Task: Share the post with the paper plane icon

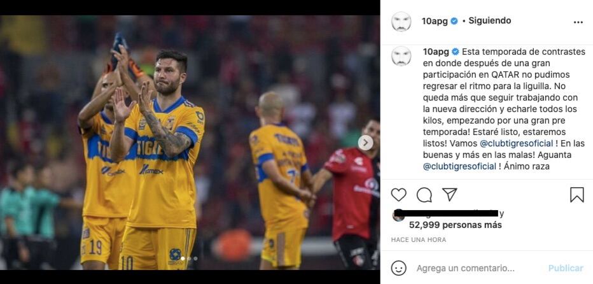Action: tap(450, 195)
